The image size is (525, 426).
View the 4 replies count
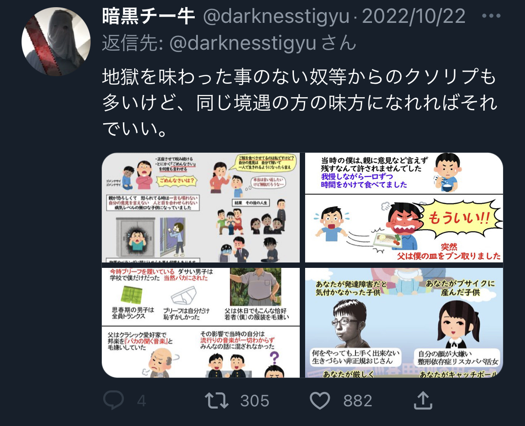[x=142, y=400]
